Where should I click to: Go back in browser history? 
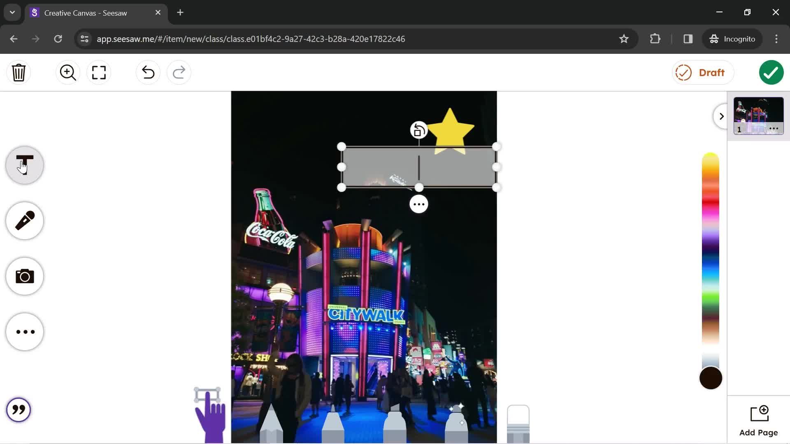[x=14, y=39]
